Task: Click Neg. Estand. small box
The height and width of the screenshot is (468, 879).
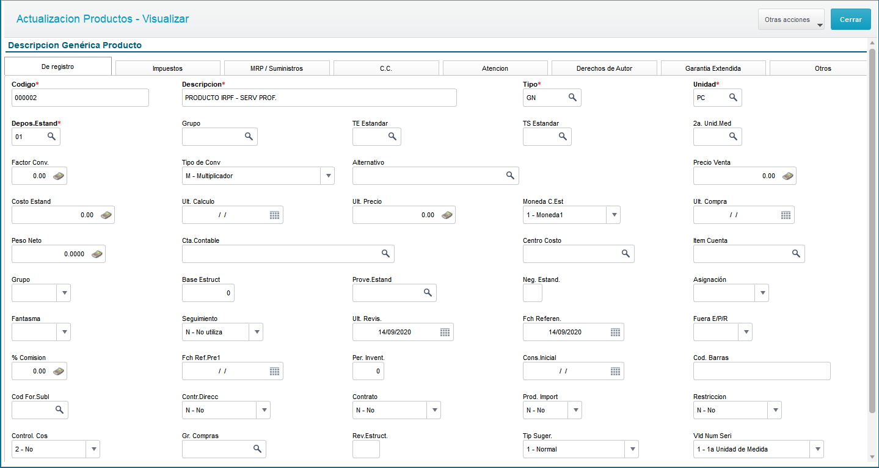Action: tap(533, 293)
